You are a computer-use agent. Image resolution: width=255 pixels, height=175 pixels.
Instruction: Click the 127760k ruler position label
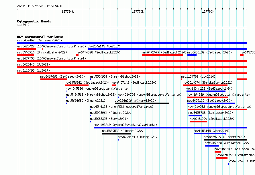(68, 11)
